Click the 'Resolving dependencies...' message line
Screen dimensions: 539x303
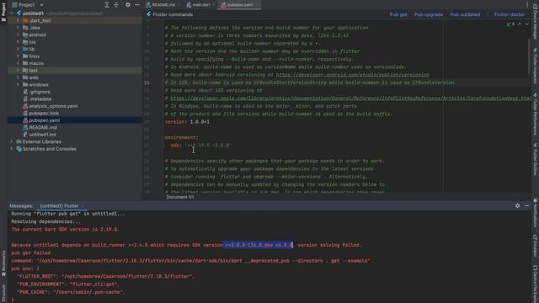coord(45,221)
